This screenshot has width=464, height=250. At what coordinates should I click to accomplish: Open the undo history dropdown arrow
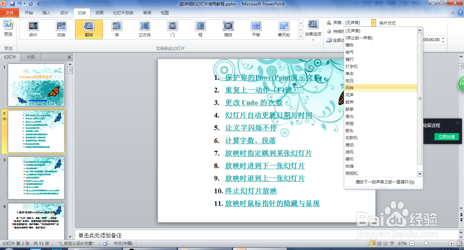[x=24, y=4]
